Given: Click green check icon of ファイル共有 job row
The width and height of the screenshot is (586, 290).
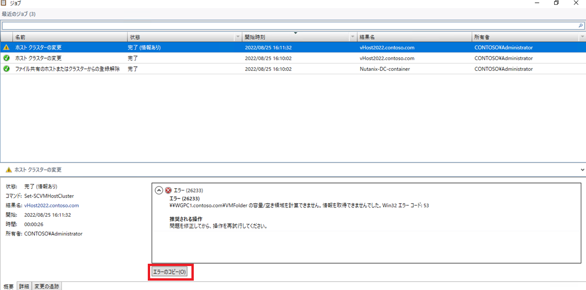Looking at the screenshot, I should 6,69.
